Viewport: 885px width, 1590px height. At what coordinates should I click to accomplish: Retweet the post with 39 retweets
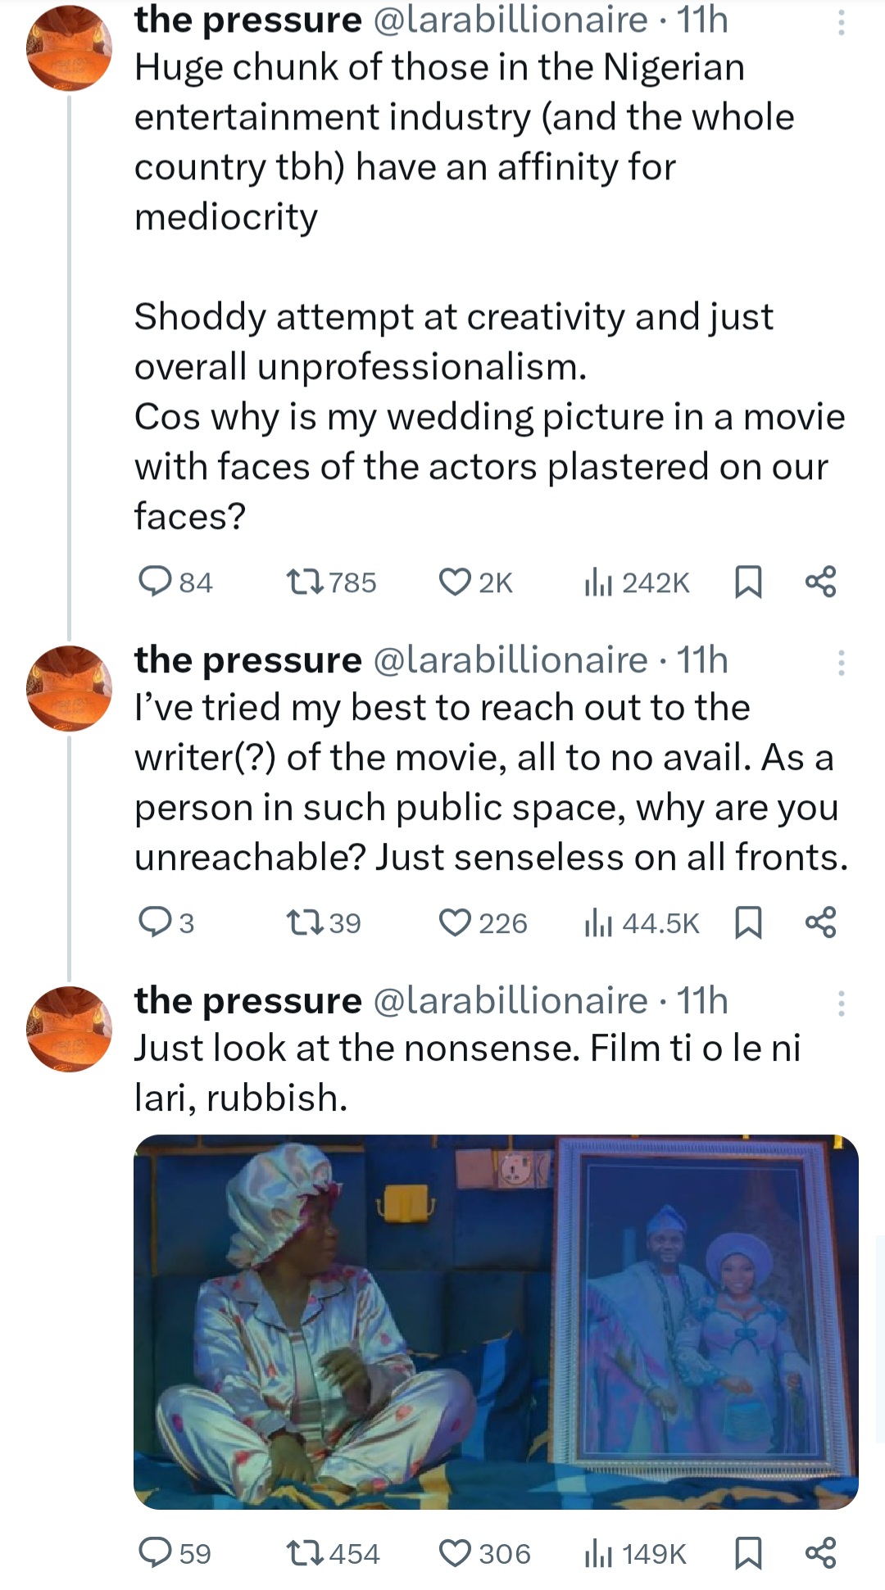pos(305,922)
